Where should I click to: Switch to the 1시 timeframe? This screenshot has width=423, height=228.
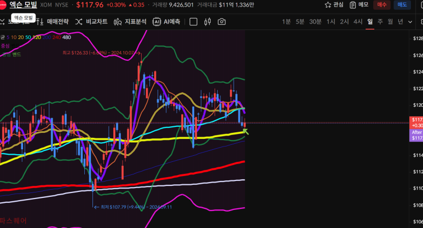331,21
